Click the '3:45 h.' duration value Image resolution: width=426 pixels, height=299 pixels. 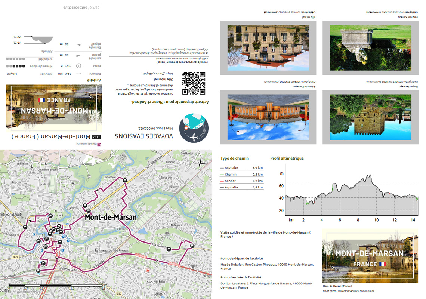tap(65, 66)
